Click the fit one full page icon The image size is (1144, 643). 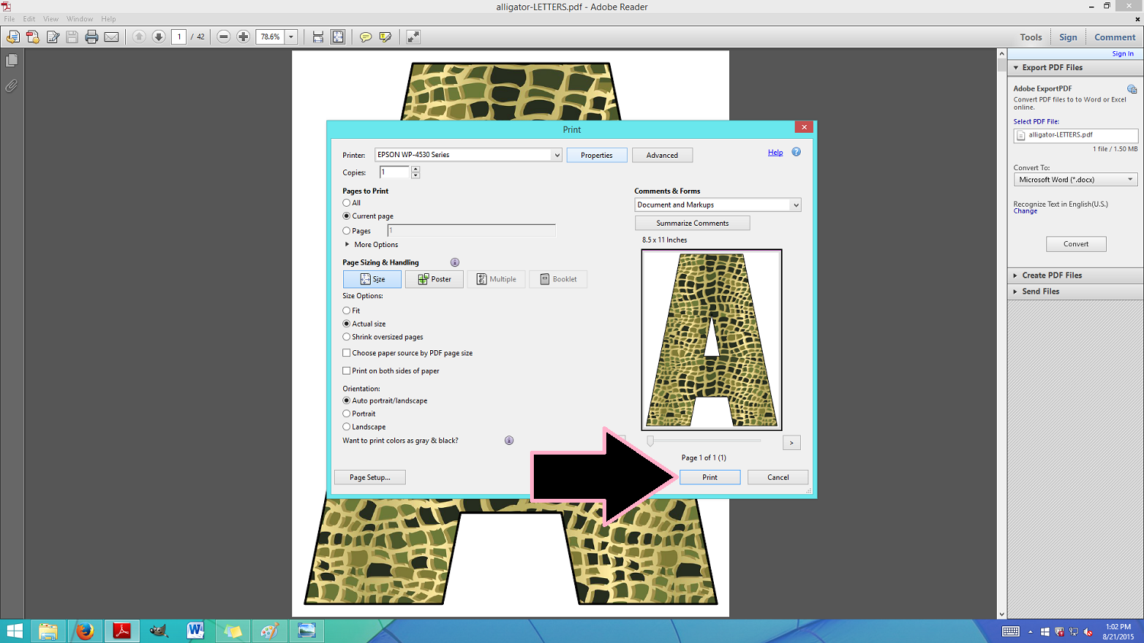[338, 37]
